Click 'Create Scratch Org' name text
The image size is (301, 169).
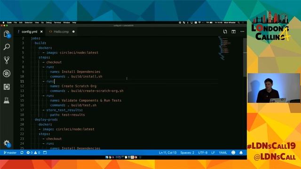click(x=79, y=86)
